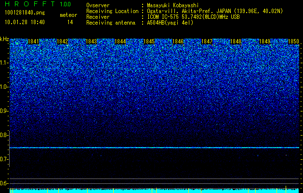Click the 1849 time marker
Screen dimensions: 303x193
264,41
